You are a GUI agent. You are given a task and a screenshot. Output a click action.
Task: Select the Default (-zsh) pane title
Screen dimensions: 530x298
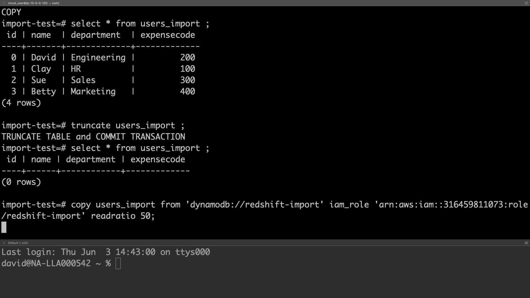18,243
